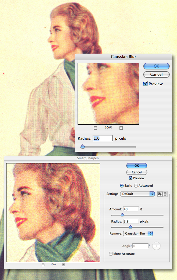
Task: Cancel the Smart Sharpen dialog
Action: [137, 172]
